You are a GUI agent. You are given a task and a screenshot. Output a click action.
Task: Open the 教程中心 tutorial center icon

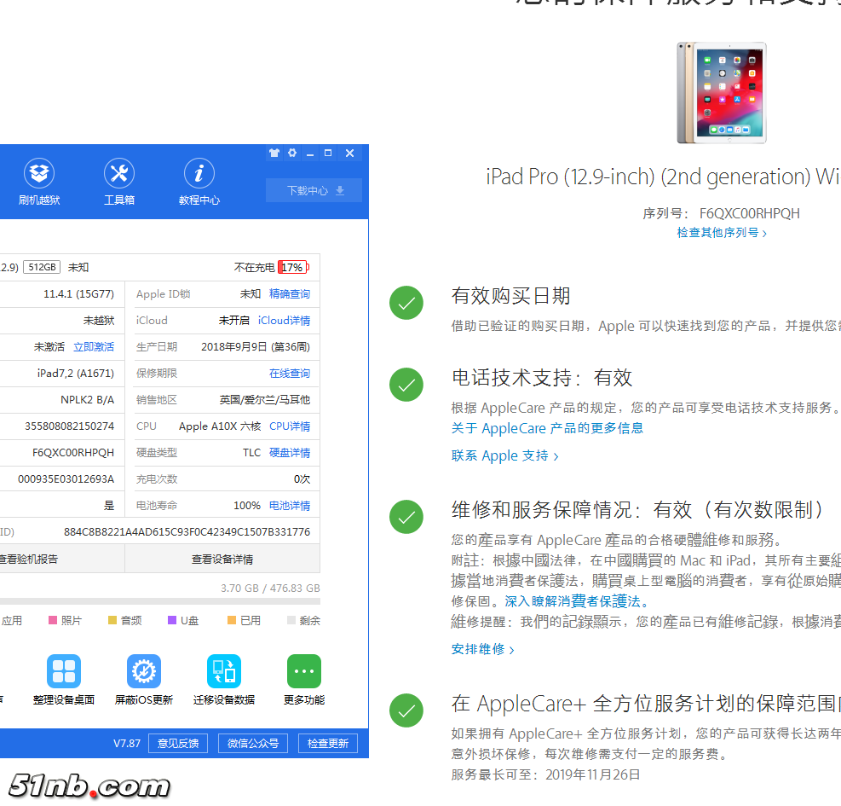199,175
